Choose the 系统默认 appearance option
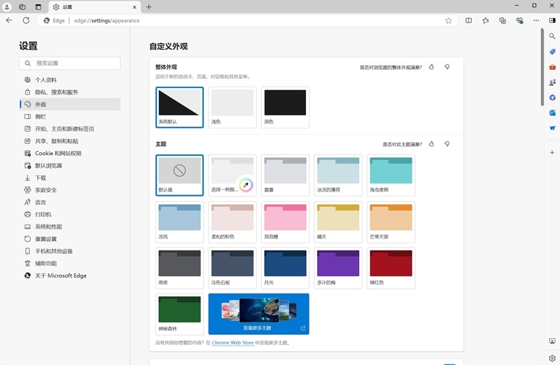Viewport: 560px width, 365px height. pyautogui.click(x=180, y=107)
